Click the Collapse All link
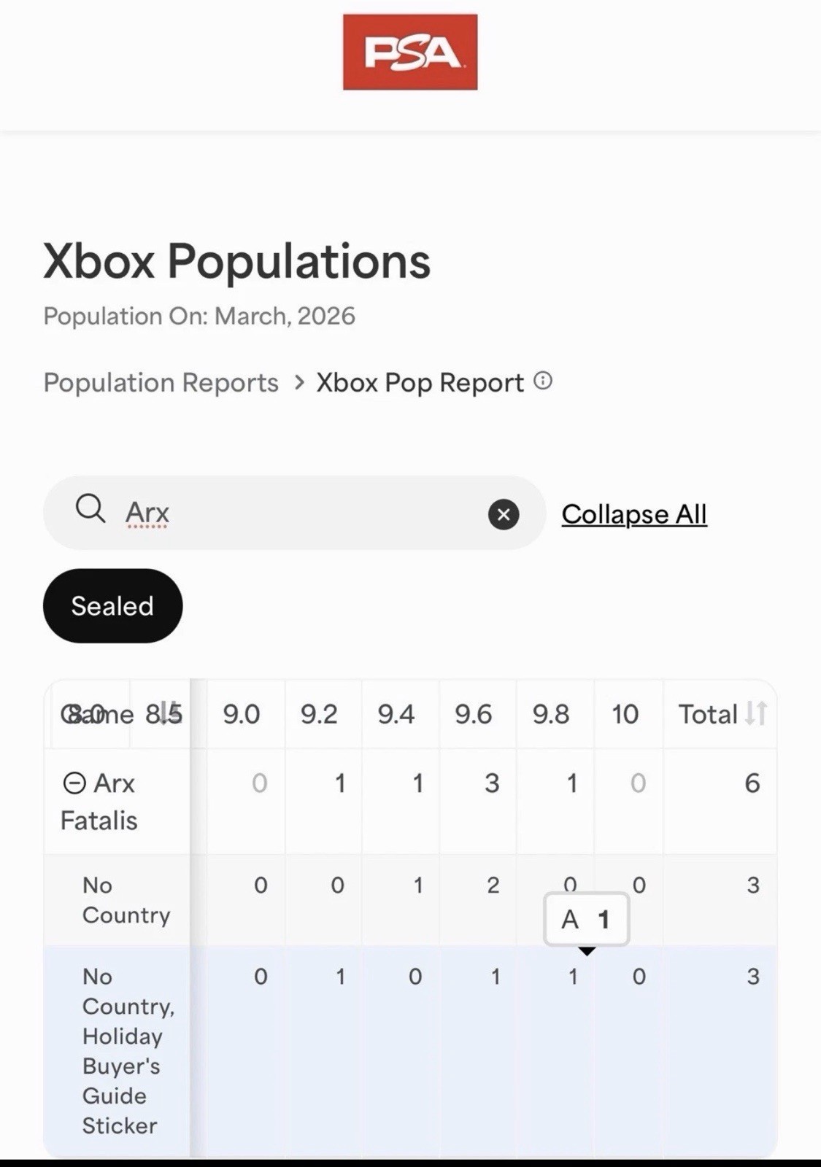The height and width of the screenshot is (1167, 821). point(634,514)
